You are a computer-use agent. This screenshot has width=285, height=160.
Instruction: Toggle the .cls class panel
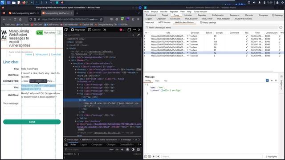tap(117, 149)
